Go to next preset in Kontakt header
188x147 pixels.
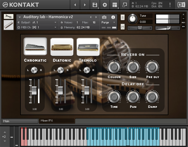85,5
